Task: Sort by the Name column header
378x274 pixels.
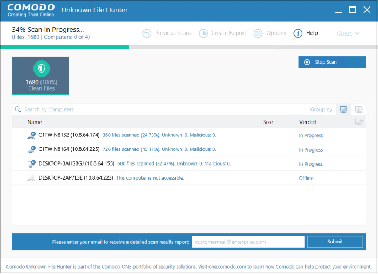Action: point(35,122)
